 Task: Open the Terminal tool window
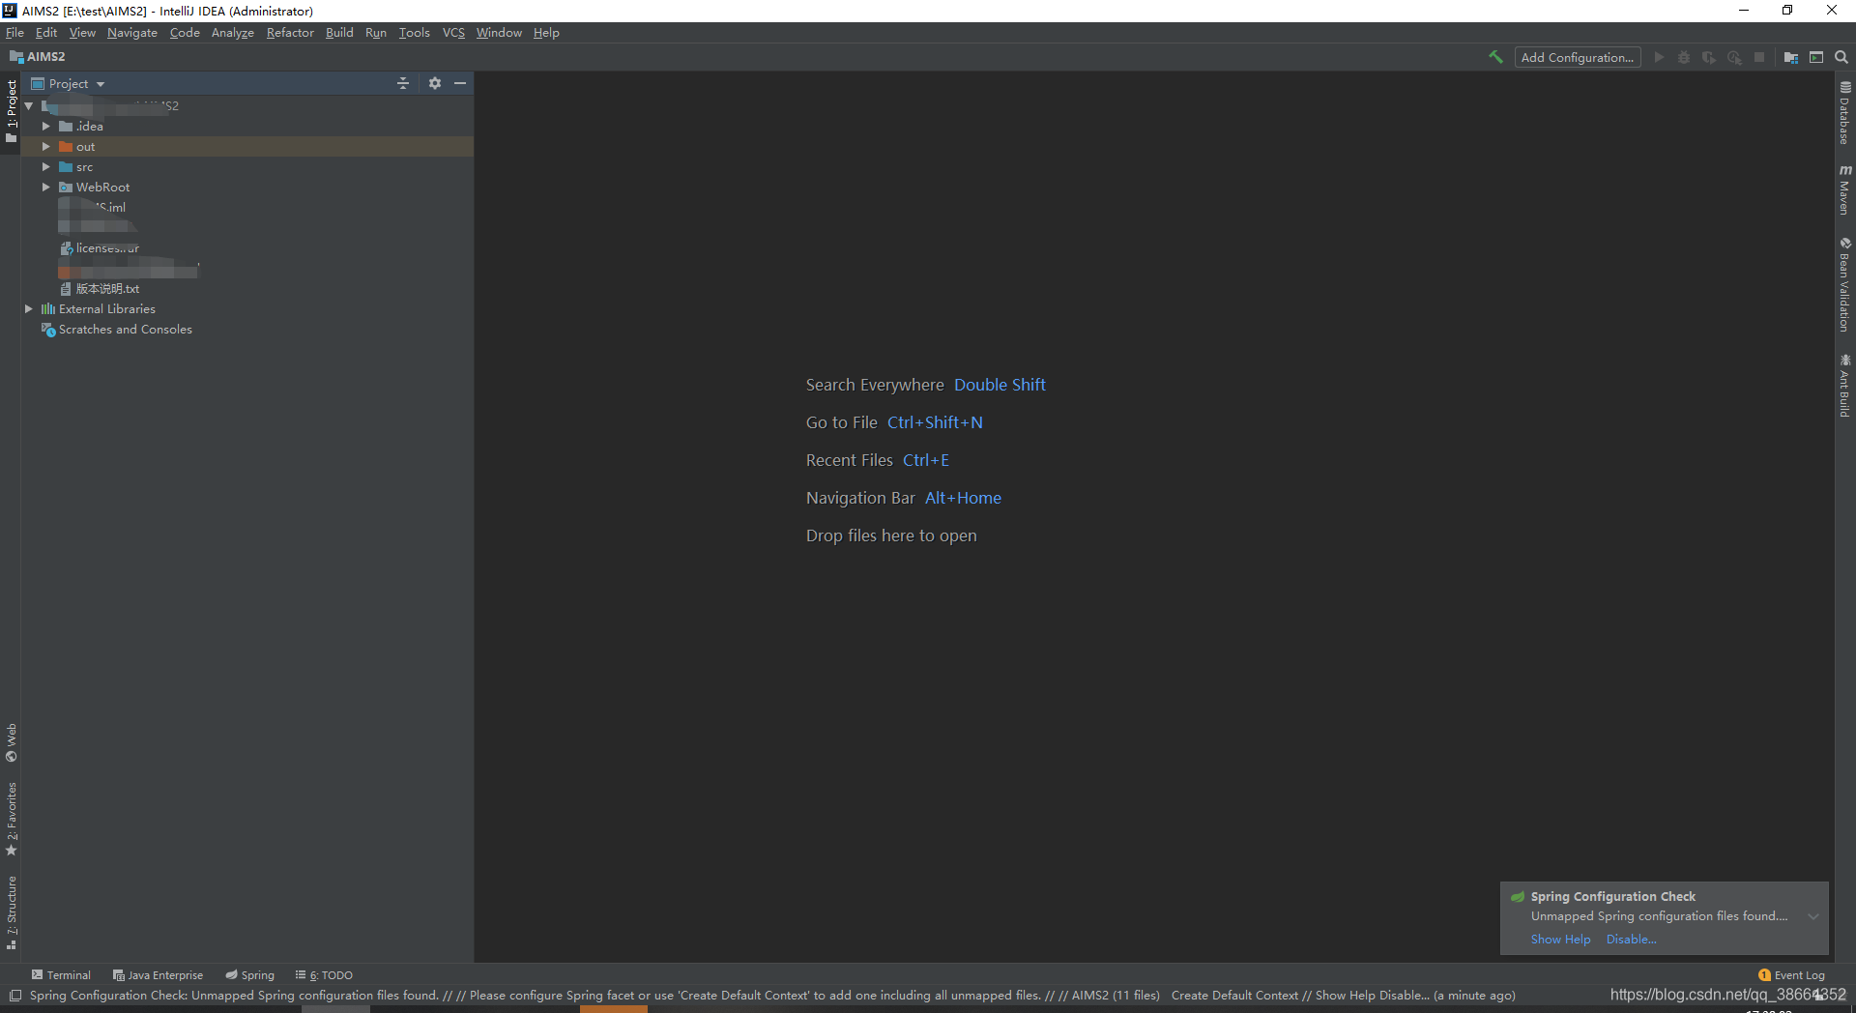pos(61,975)
